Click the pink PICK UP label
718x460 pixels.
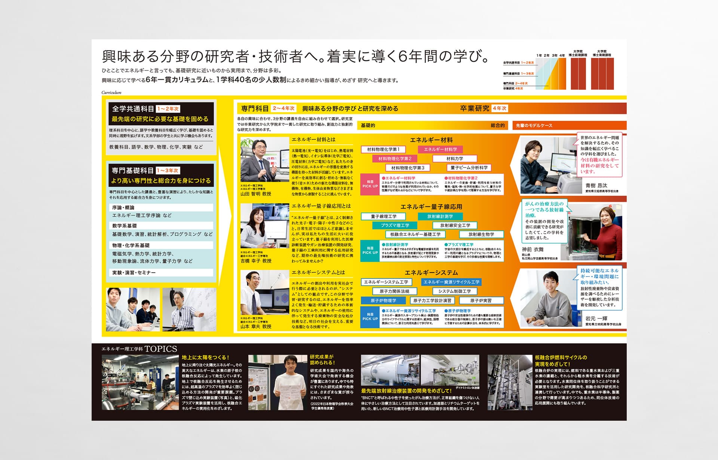(370, 184)
